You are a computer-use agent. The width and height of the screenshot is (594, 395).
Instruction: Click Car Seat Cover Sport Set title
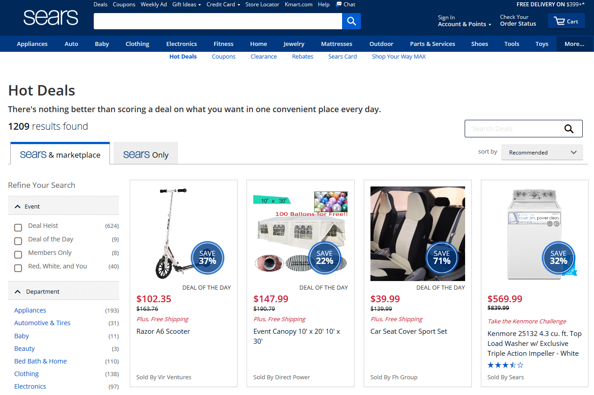point(409,331)
